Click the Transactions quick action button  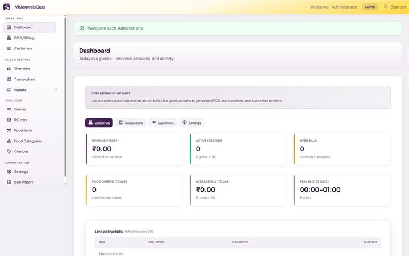pyautogui.click(x=131, y=123)
